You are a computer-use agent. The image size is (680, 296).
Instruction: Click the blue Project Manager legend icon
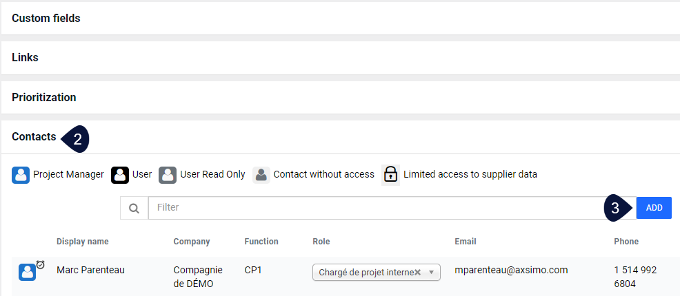click(21, 176)
